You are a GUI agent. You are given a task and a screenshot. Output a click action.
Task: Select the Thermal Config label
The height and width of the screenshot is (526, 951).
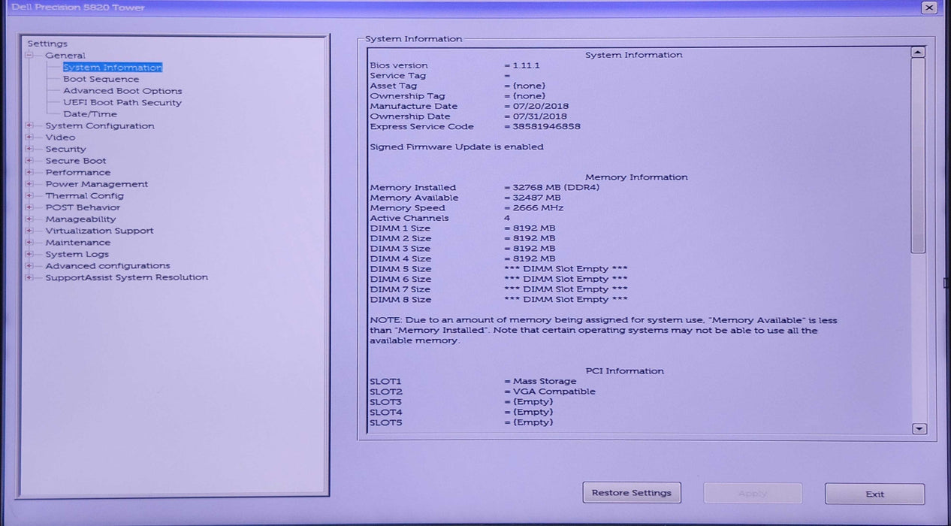tap(85, 196)
